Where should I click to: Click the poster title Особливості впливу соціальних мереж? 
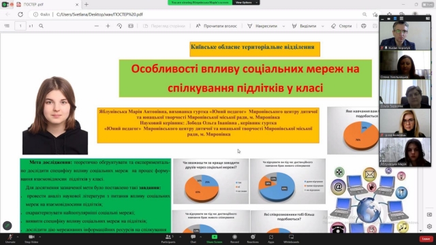click(x=245, y=78)
